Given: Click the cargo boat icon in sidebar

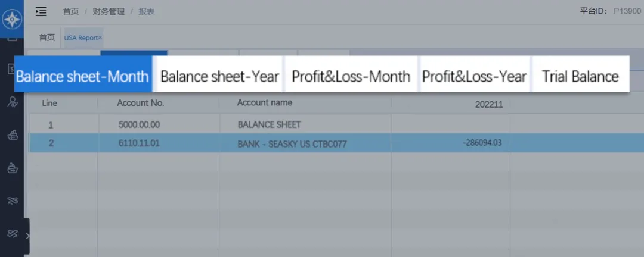Looking at the screenshot, I should (x=12, y=168).
